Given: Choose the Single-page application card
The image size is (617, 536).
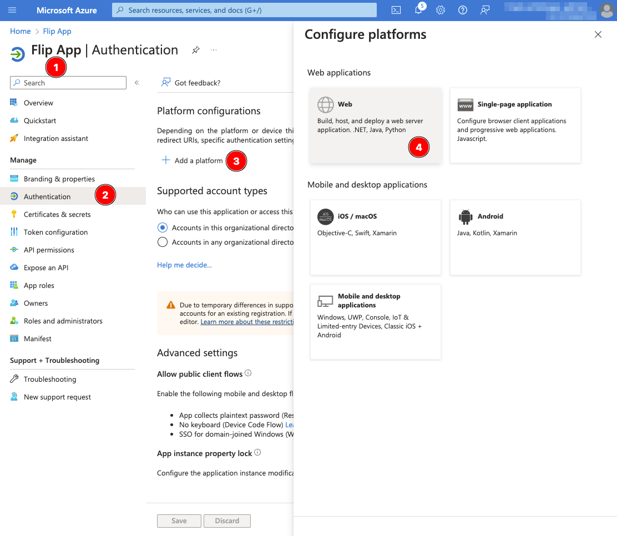Looking at the screenshot, I should pos(515,125).
